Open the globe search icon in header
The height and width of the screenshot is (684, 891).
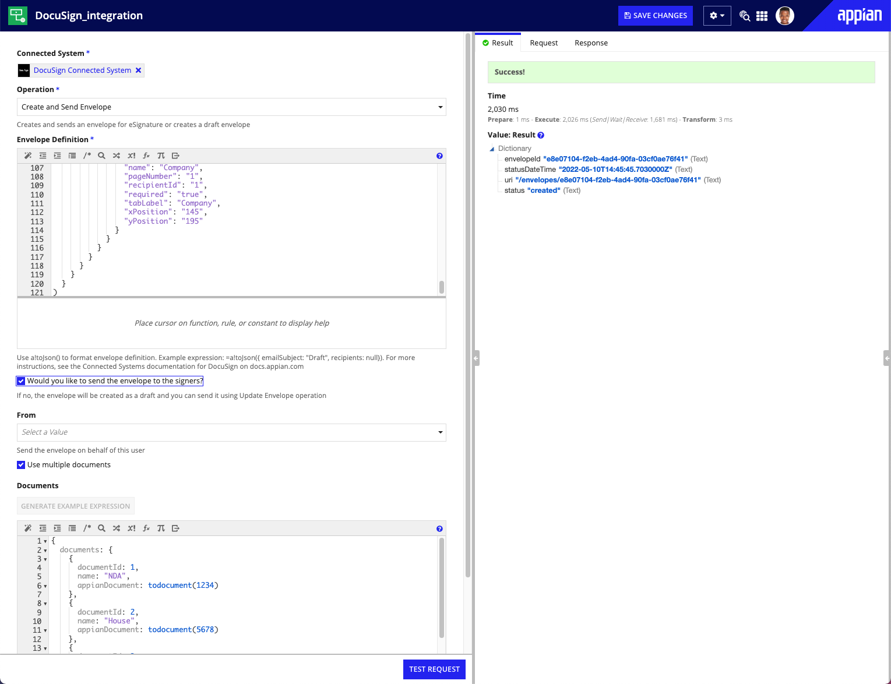pos(744,16)
